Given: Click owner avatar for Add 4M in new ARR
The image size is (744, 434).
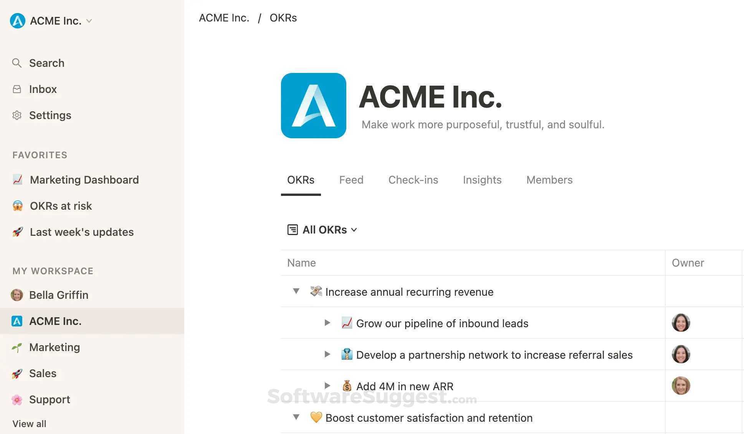Looking at the screenshot, I should pyautogui.click(x=681, y=386).
